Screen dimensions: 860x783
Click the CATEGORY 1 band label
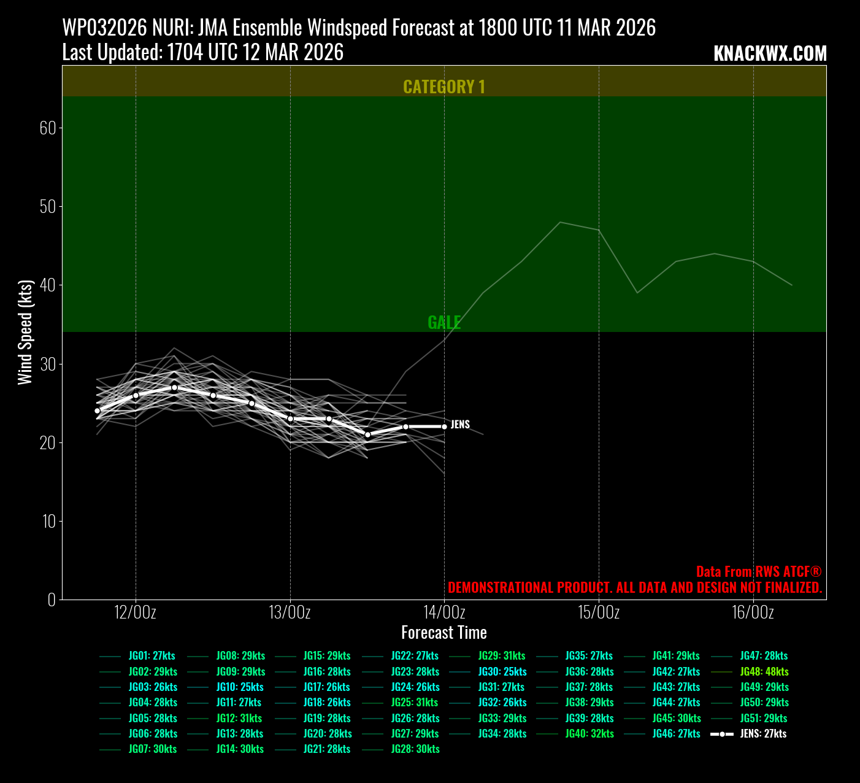(444, 87)
